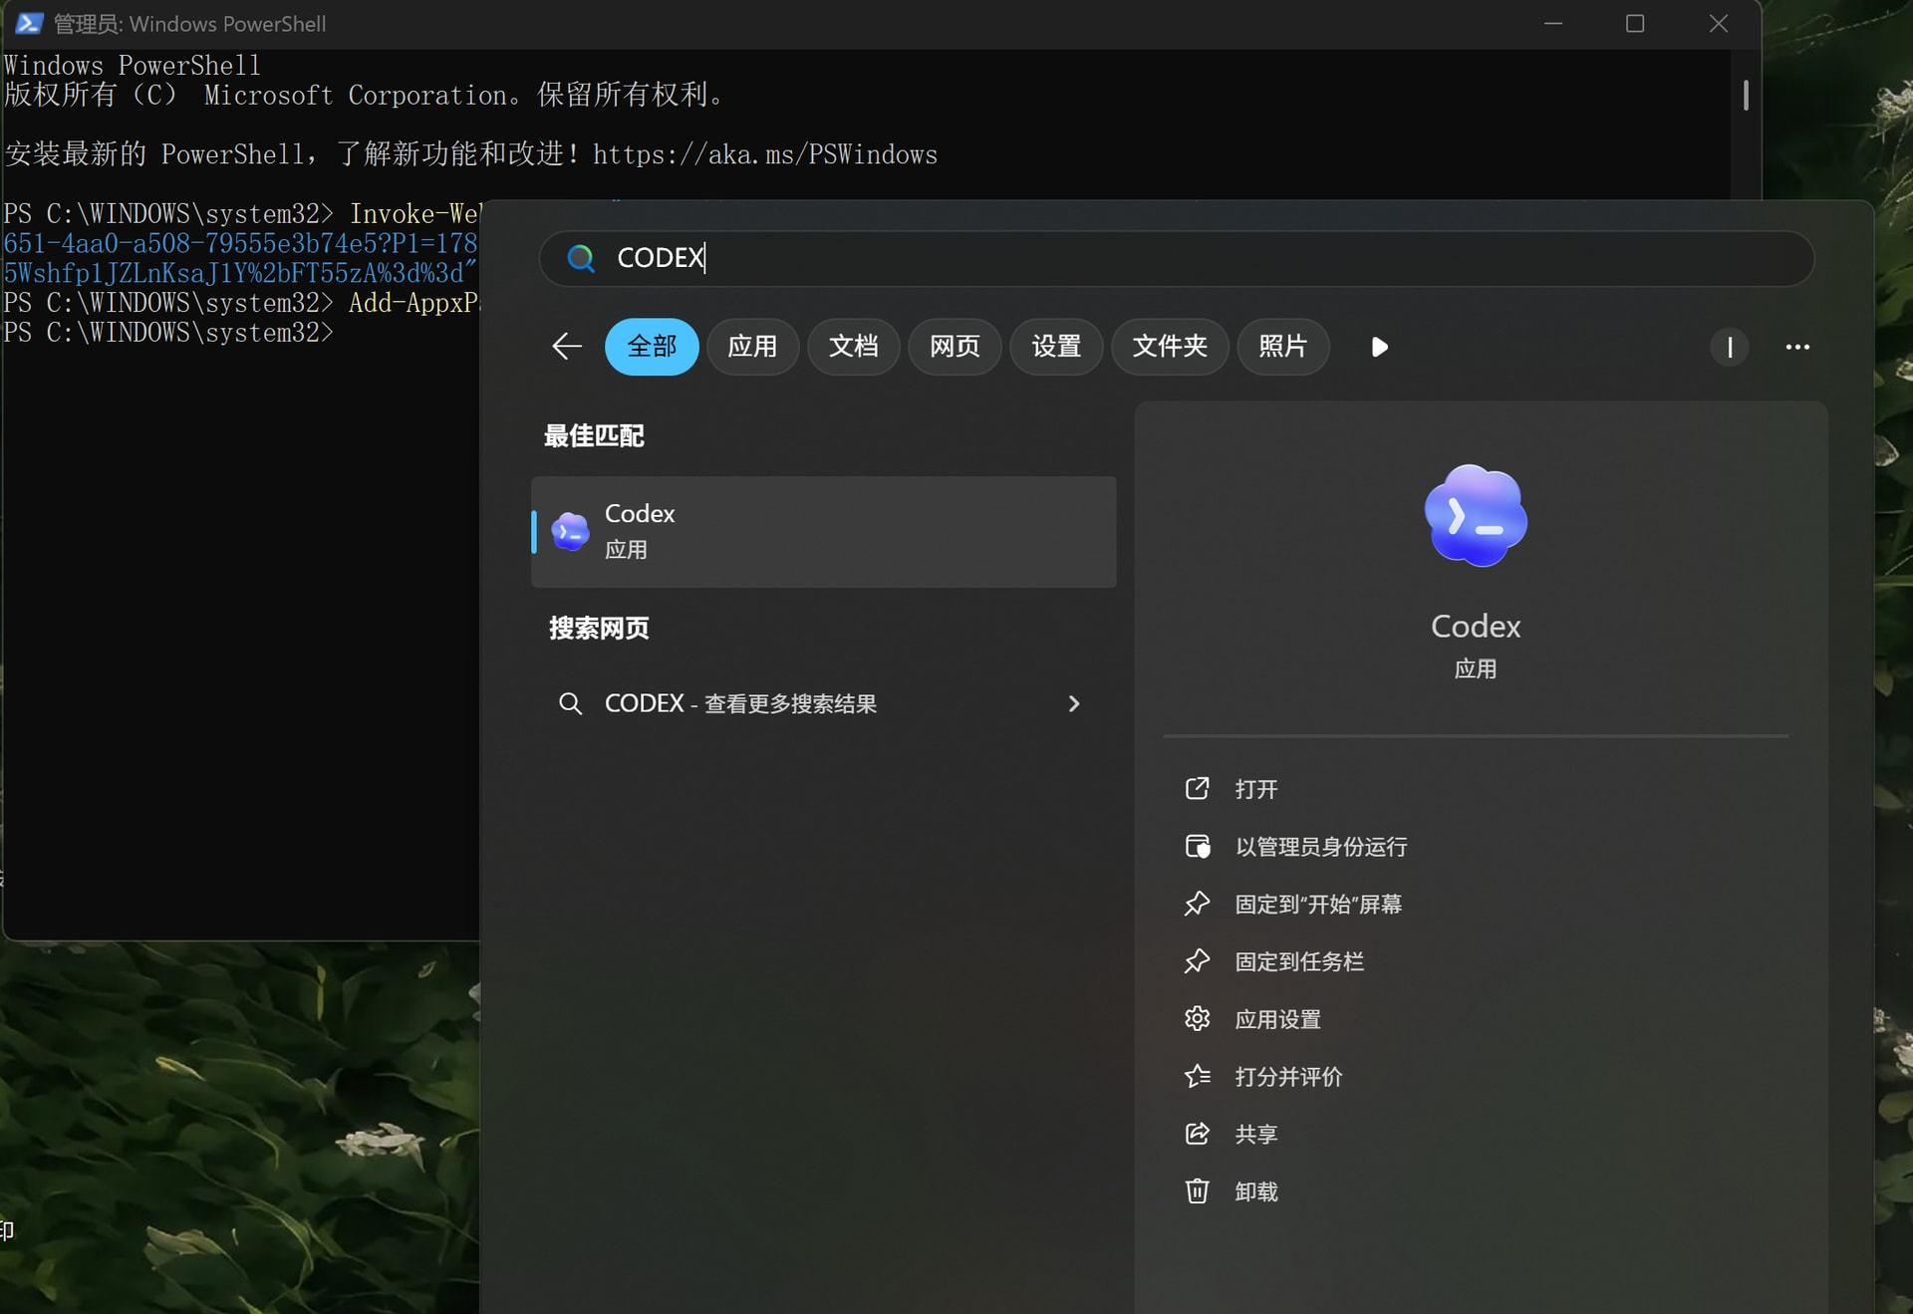Image resolution: width=1913 pixels, height=1314 pixels.
Task: Click the CODEX search input field
Action: pos(1176,258)
